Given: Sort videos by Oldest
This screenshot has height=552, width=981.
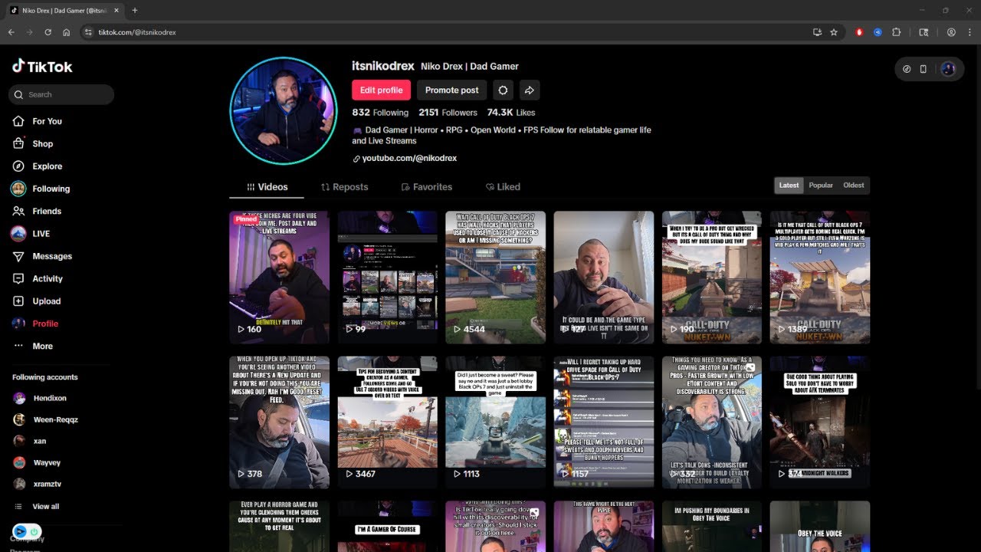Looking at the screenshot, I should pyautogui.click(x=853, y=185).
